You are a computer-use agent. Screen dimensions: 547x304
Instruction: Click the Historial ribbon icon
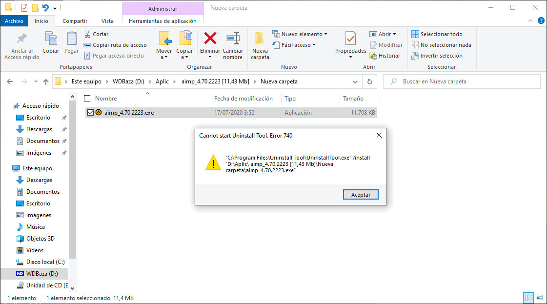373,56
